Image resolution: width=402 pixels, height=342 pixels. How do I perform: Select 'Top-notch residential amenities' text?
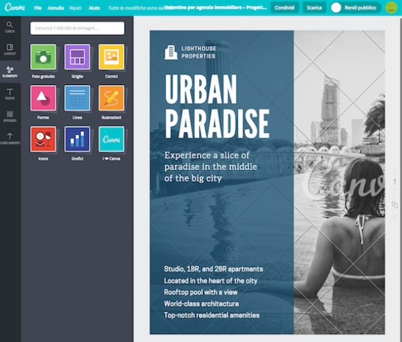click(x=212, y=315)
